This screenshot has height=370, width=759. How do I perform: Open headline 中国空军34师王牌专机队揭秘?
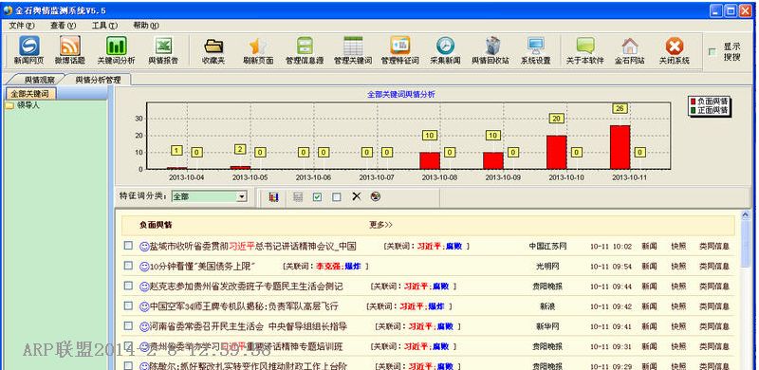pos(244,306)
